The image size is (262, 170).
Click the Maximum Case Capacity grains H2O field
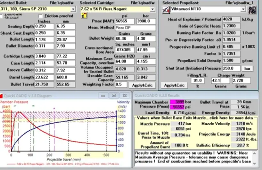pyautogui.click(x=125, y=61)
